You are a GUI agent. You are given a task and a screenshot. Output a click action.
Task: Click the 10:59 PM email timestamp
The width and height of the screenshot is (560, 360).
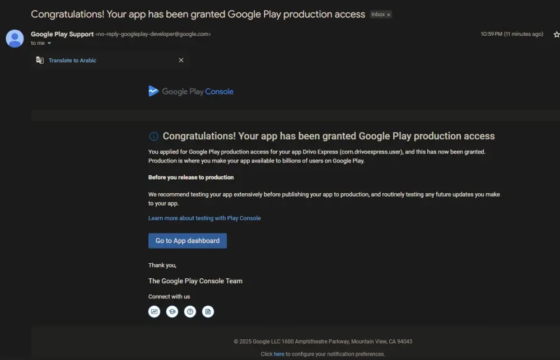[x=512, y=34]
